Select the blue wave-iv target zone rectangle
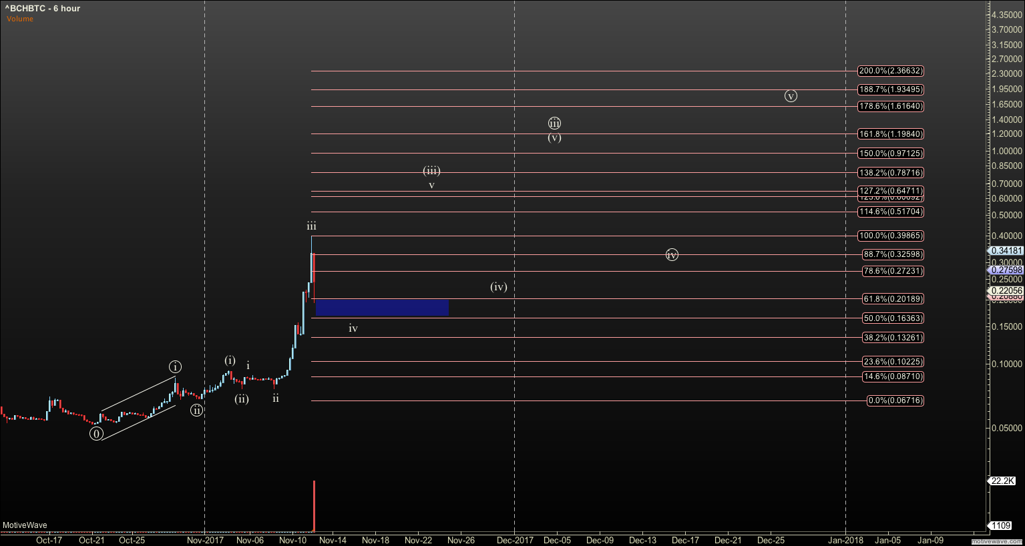This screenshot has height=546, width=1025. pyautogui.click(x=382, y=308)
